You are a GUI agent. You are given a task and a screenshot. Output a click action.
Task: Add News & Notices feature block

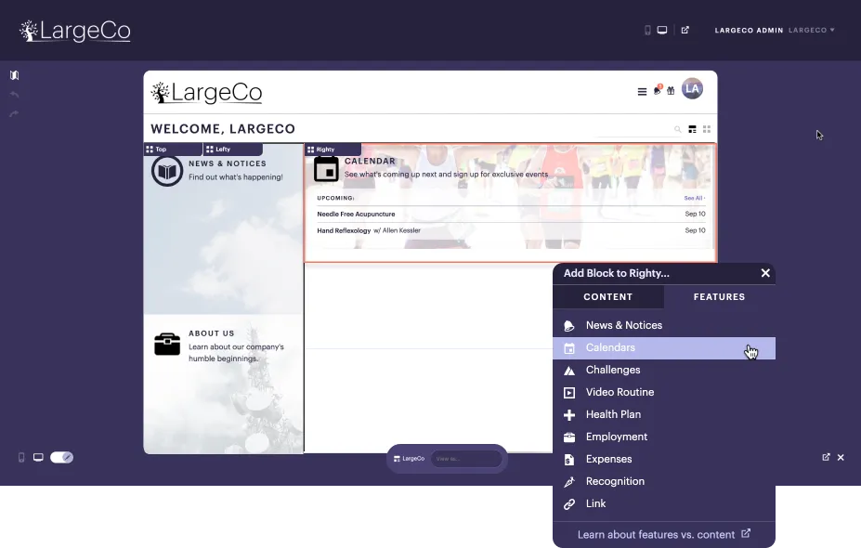664,326
